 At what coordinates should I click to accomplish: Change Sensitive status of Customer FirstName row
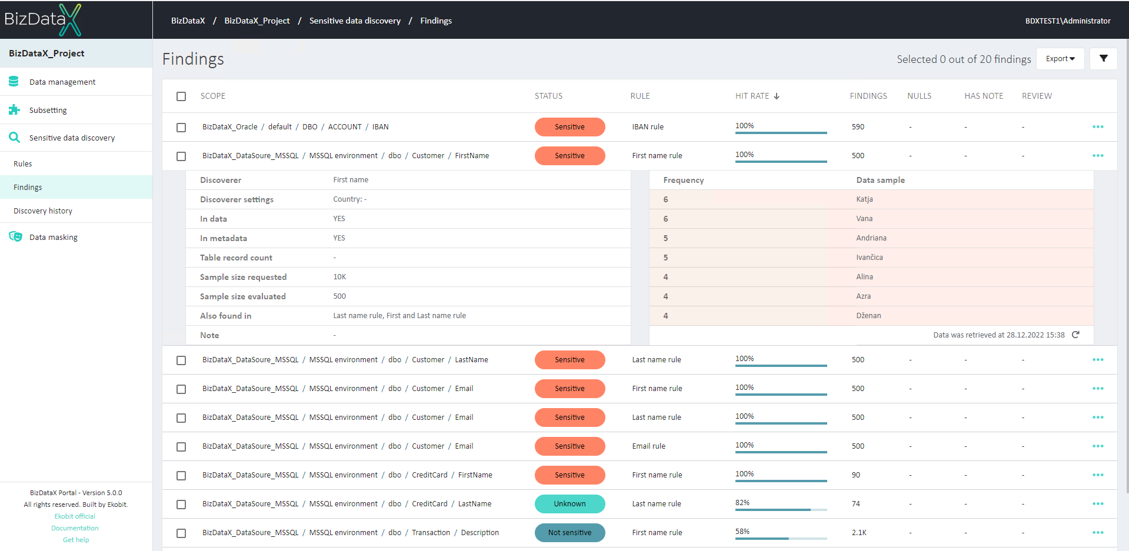click(570, 156)
